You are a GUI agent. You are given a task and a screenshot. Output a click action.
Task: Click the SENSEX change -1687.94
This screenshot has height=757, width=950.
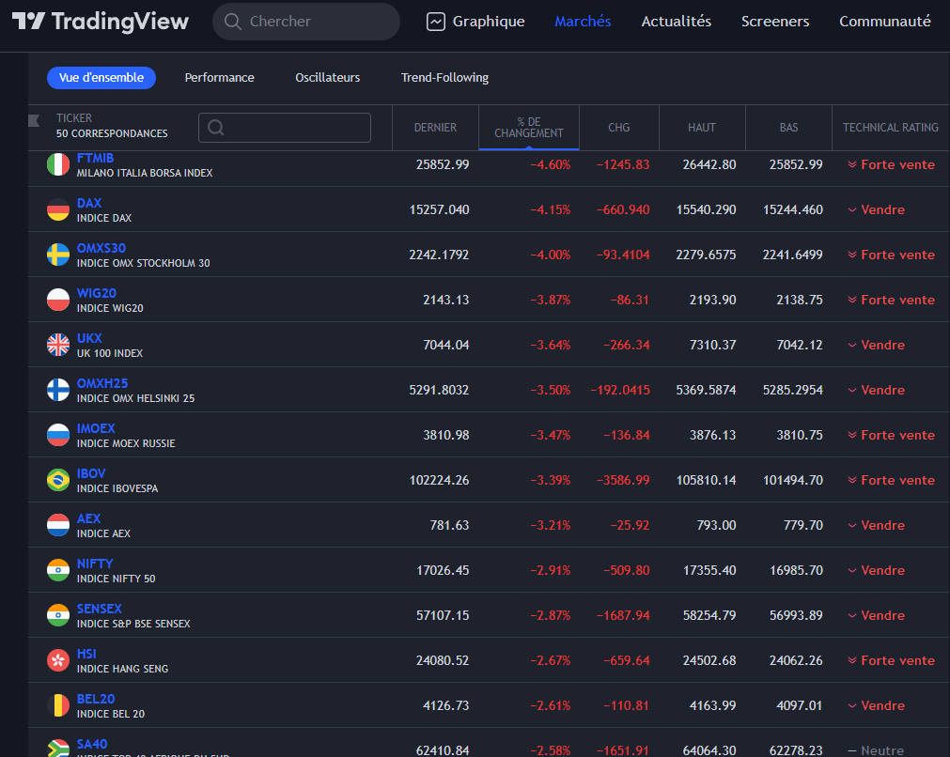coord(623,615)
